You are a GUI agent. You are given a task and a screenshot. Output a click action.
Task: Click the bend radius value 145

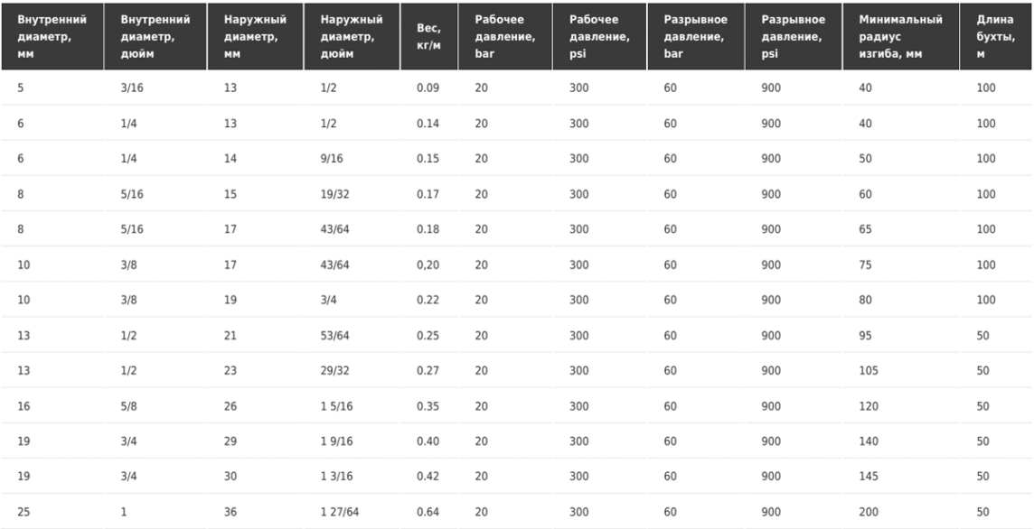(869, 477)
